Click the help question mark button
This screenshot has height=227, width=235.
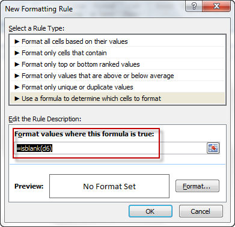click(x=194, y=7)
